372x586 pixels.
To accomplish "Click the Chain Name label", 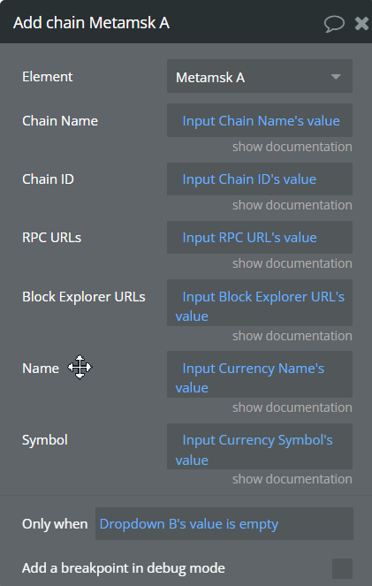I will coord(60,121).
